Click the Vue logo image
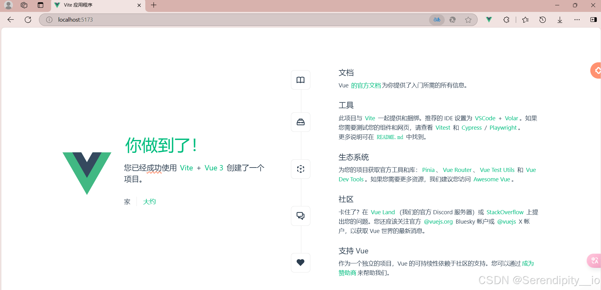 pos(87,173)
